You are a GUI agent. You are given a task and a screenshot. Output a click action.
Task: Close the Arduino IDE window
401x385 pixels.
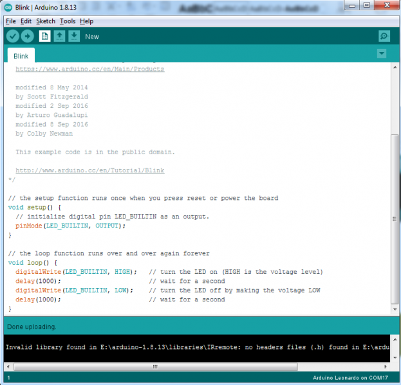(387, 5)
